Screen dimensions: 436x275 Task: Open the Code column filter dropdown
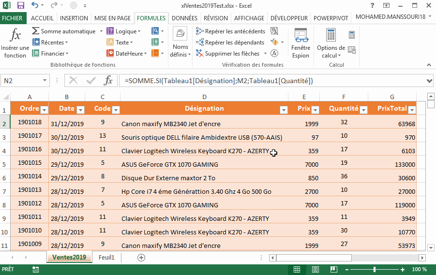point(116,110)
